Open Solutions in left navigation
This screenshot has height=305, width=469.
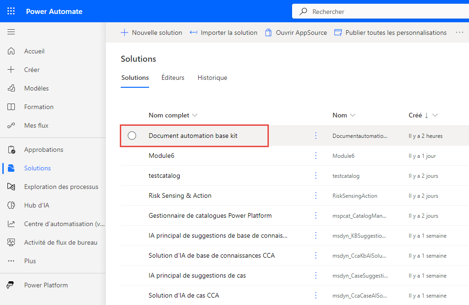(38, 168)
